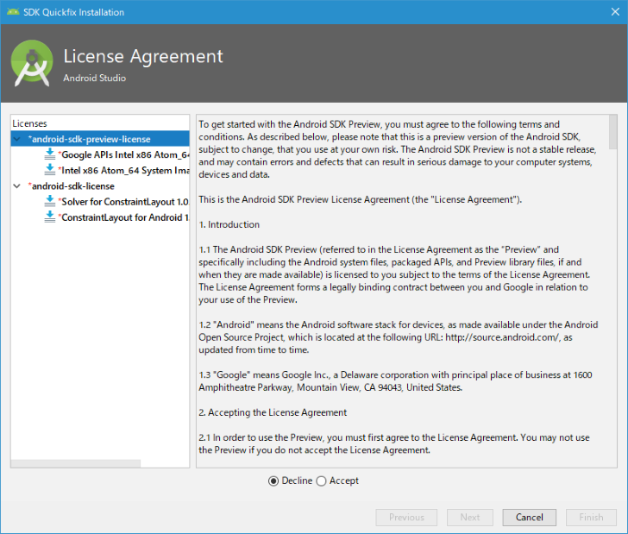Select the Decline radio button

pyautogui.click(x=273, y=481)
